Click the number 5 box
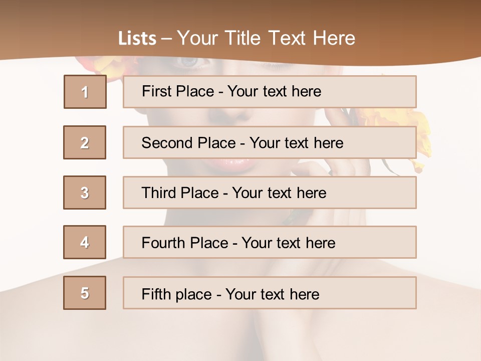 point(85,293)
